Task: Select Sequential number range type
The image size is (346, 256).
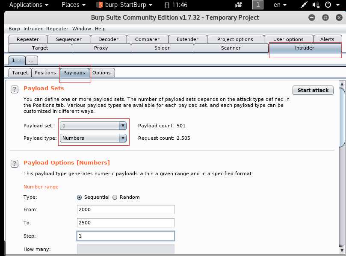Action: point(79,197)
